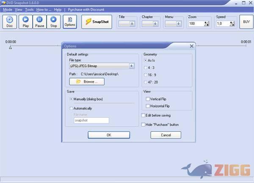Screen dimensions: 254x183
Task: Select the 47 : 20 geometry option
Action: coord(151,82)
